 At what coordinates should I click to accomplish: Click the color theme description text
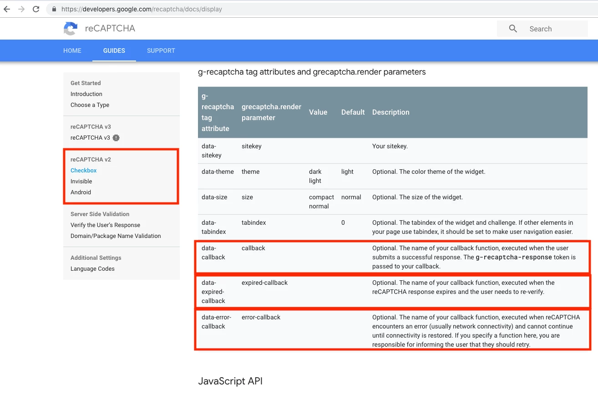[429, 172]
